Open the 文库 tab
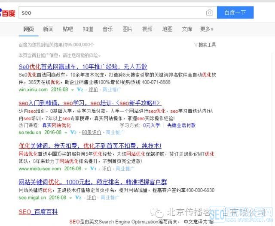Image resolution: width=275 pixels, height=226 pixels. [187, 29]
